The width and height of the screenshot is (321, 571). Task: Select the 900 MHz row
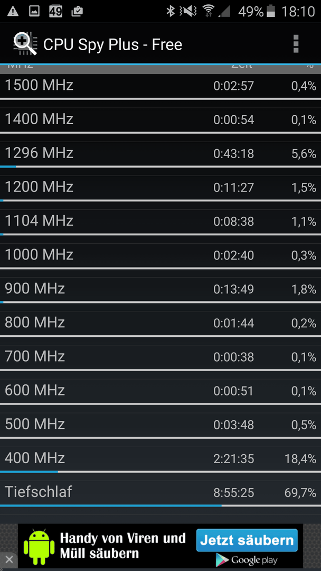pyautogui.click(x=160, y=290)
